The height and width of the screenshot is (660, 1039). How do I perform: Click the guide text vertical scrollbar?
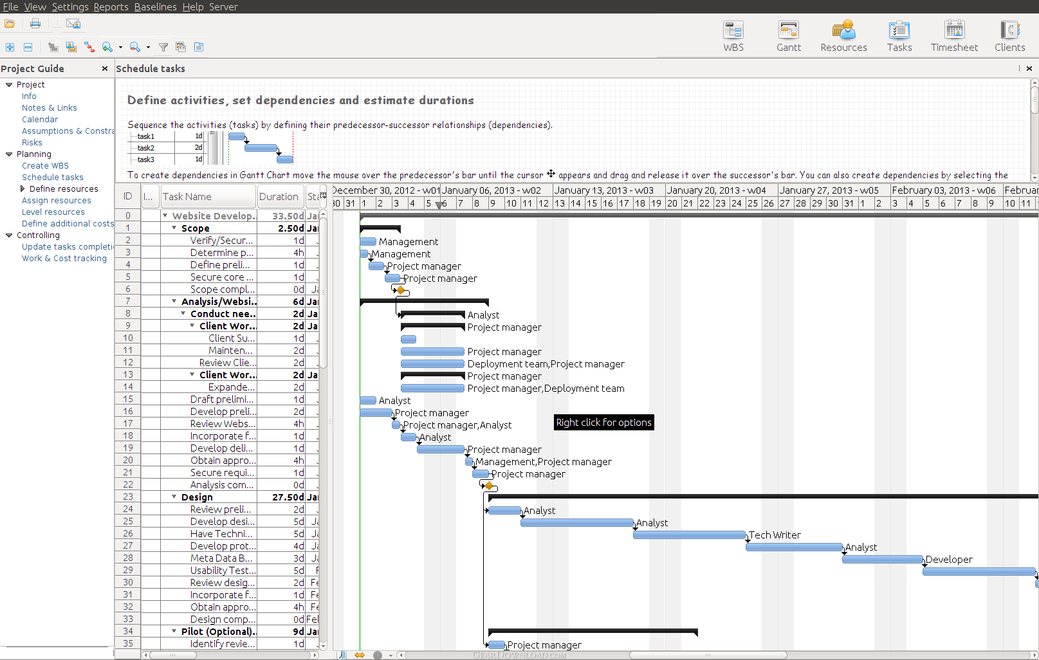tap(1034, 101)
